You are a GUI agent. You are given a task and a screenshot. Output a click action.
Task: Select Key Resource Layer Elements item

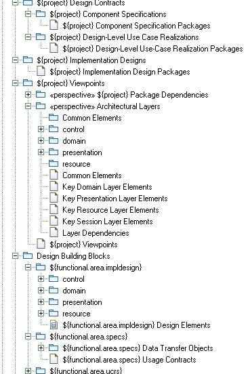tap(110, 210)
